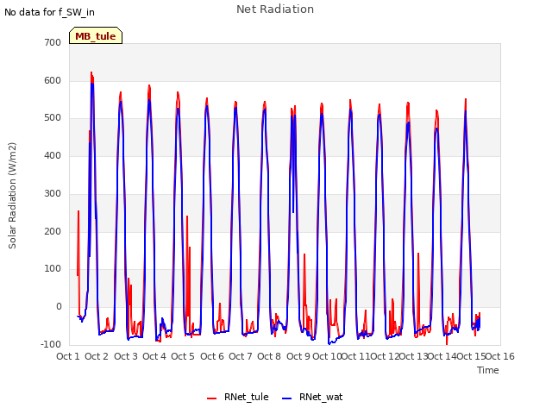
Task: Click the Solar Radiation (W/m2) axis label
Action: click(12, 196)
